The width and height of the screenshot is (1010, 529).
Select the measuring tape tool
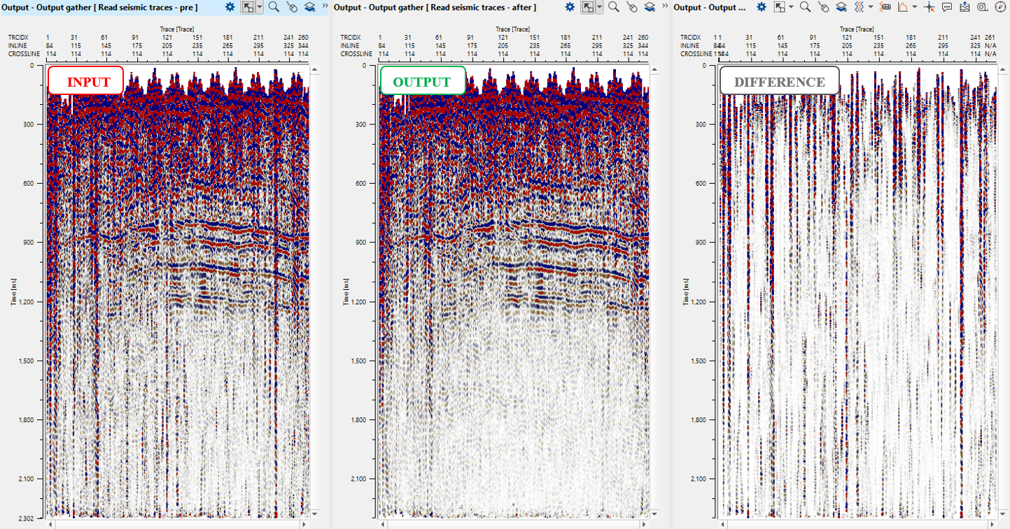click(982, 7)
